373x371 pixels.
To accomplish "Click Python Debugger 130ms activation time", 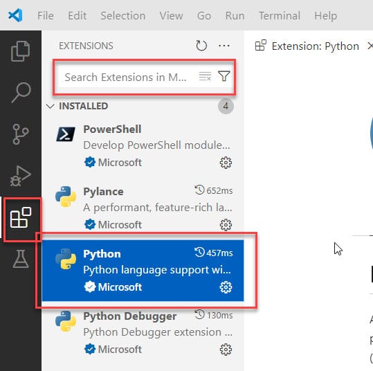I will point(214,315).
